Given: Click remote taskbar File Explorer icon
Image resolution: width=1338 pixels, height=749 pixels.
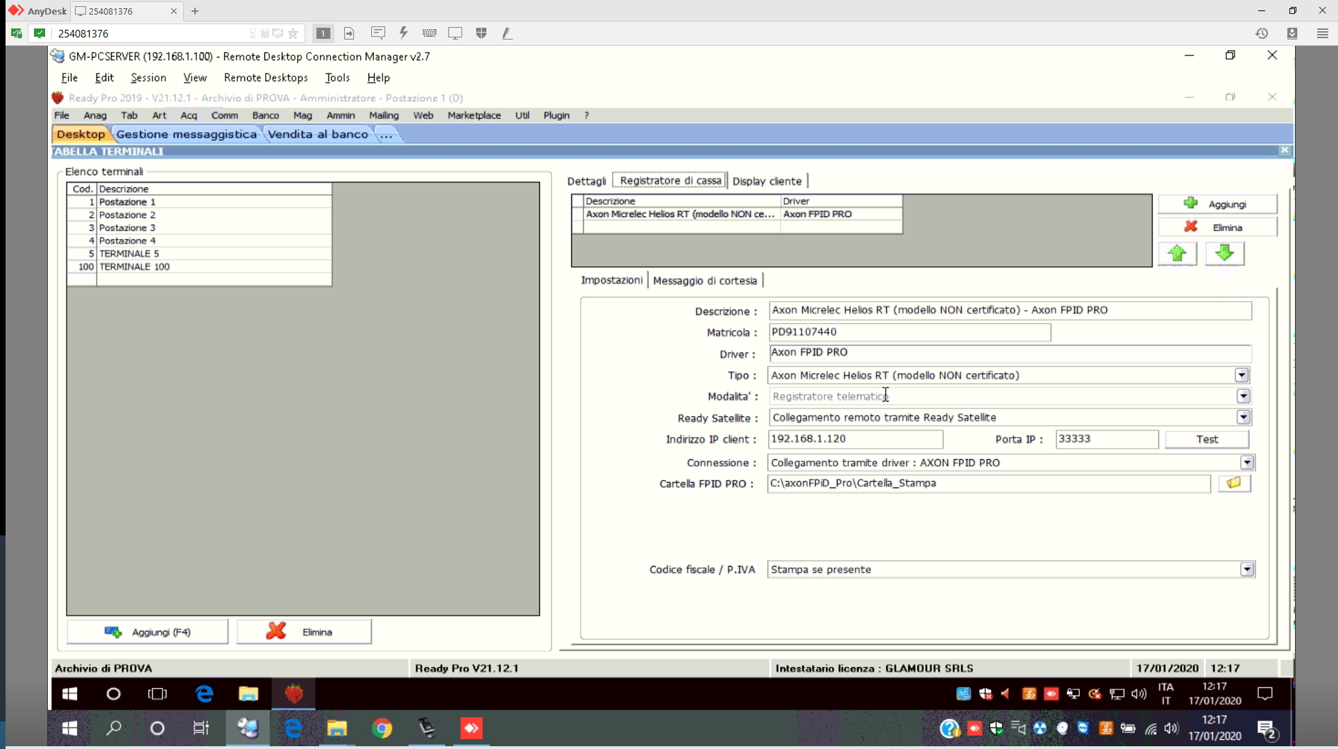Looking at the screenshot, I should click(248, 694).
